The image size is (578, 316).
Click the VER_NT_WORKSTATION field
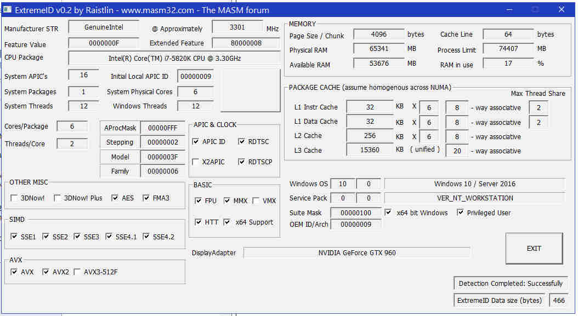click(474, 198)
